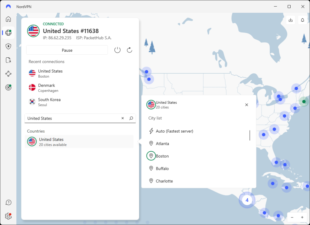This screenshot has height=225, width=310.
Task: Open Threat Protection shield icon
Action: pyautogui.click(x=8, y=46)
